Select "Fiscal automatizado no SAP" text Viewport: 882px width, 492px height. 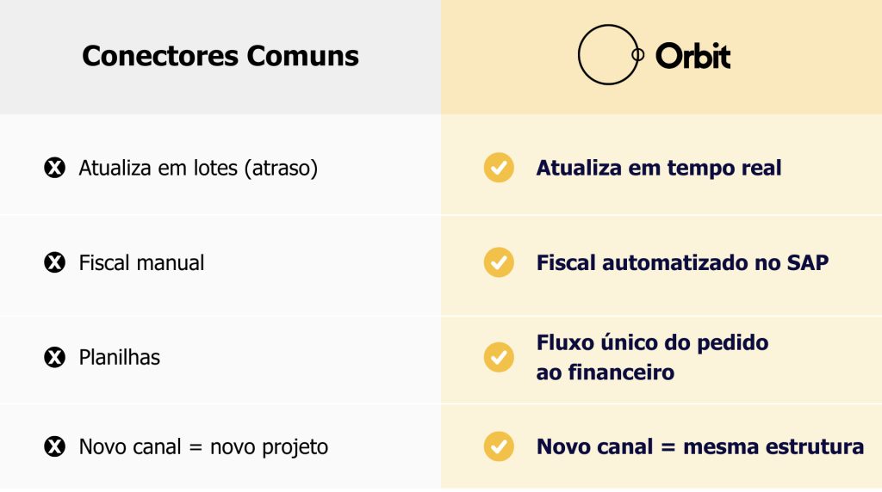click(x=682, y=262)
